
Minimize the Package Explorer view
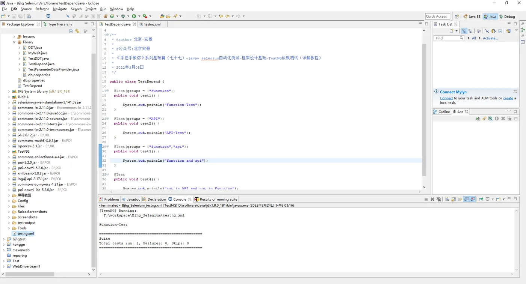coord(86,24)
